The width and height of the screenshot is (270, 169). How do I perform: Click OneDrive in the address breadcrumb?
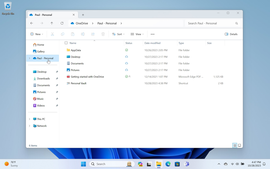[82, 23]
